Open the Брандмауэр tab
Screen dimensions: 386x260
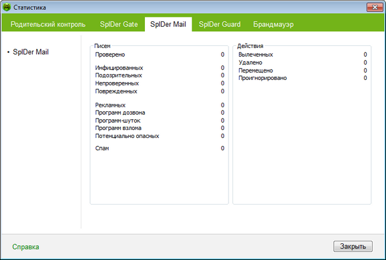273,24
